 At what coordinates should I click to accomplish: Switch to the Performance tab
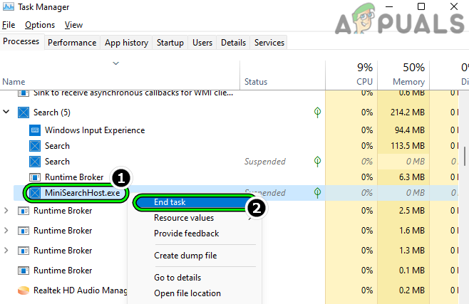pyautogui.click(x=72, y=43)
